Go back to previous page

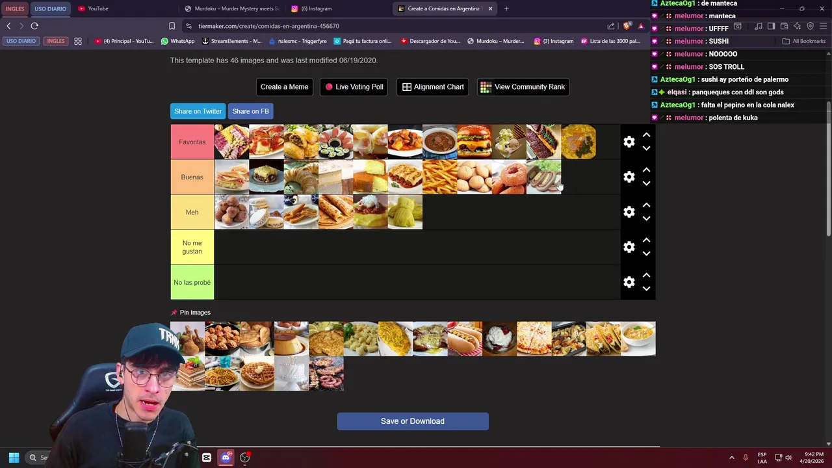point(8,26)
